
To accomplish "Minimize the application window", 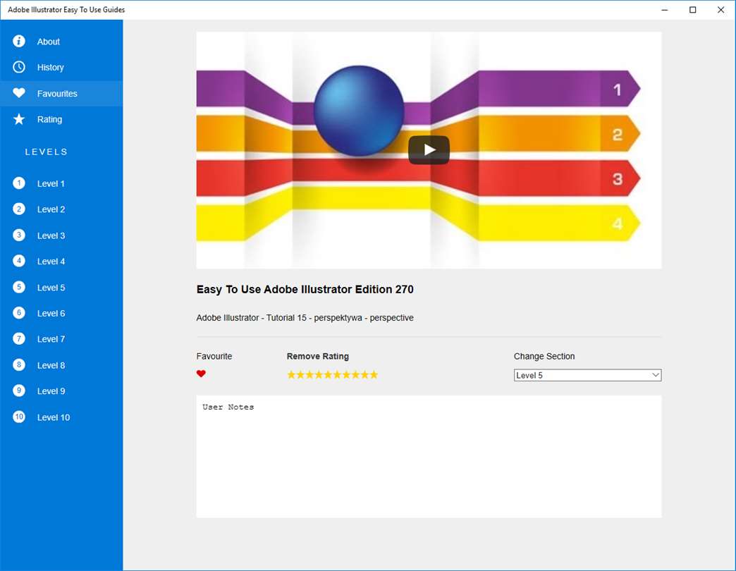I will (x=665, y=10).
